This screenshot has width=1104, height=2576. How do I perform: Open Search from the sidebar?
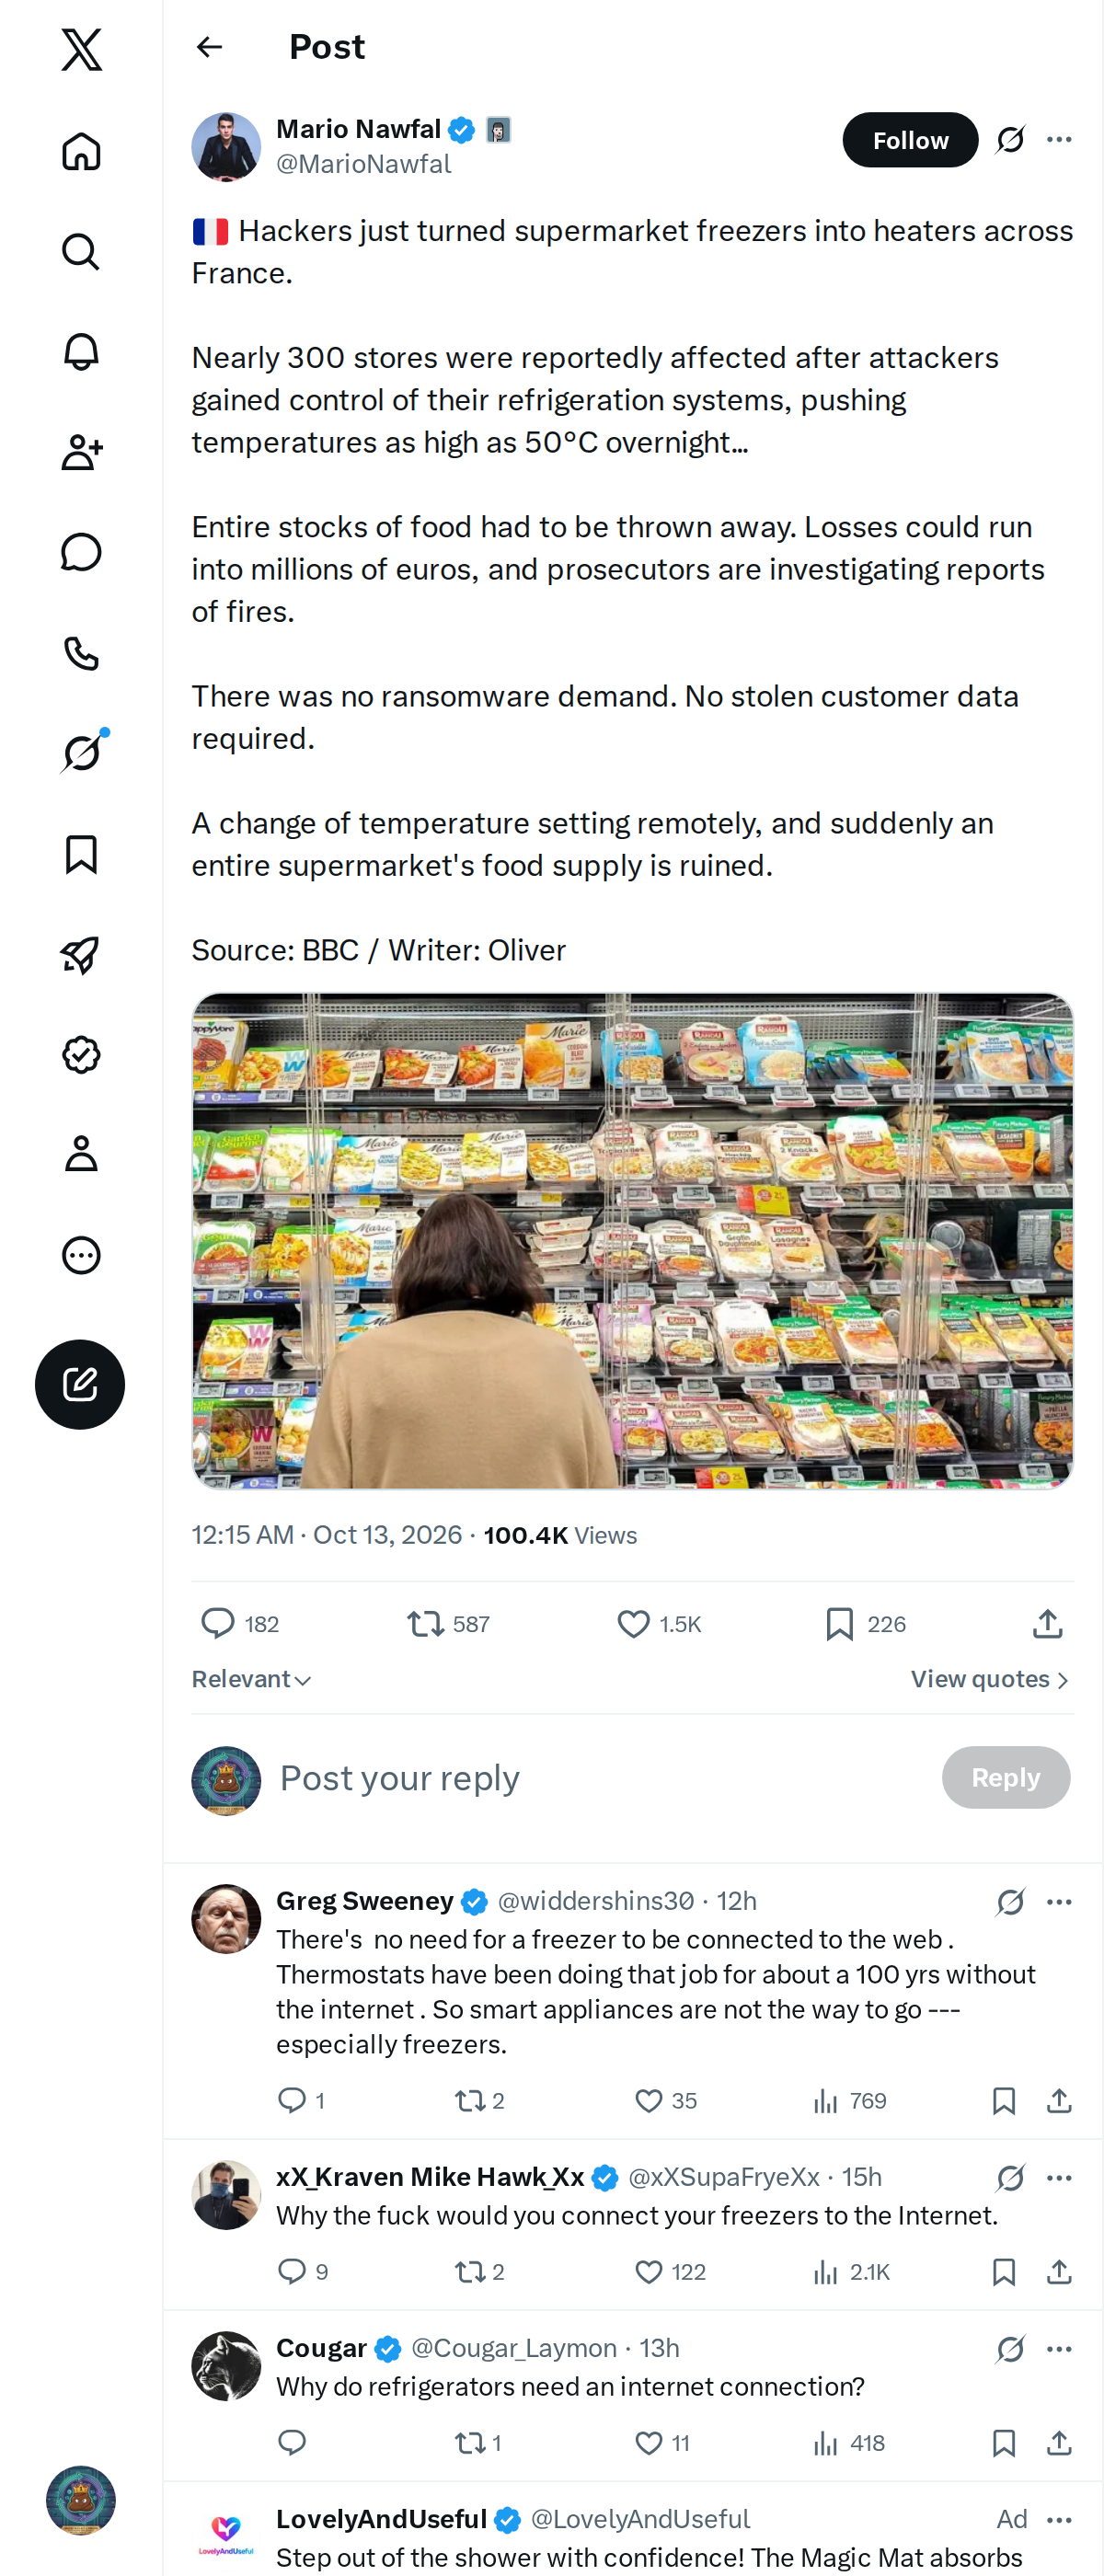(x=81, y=252)
